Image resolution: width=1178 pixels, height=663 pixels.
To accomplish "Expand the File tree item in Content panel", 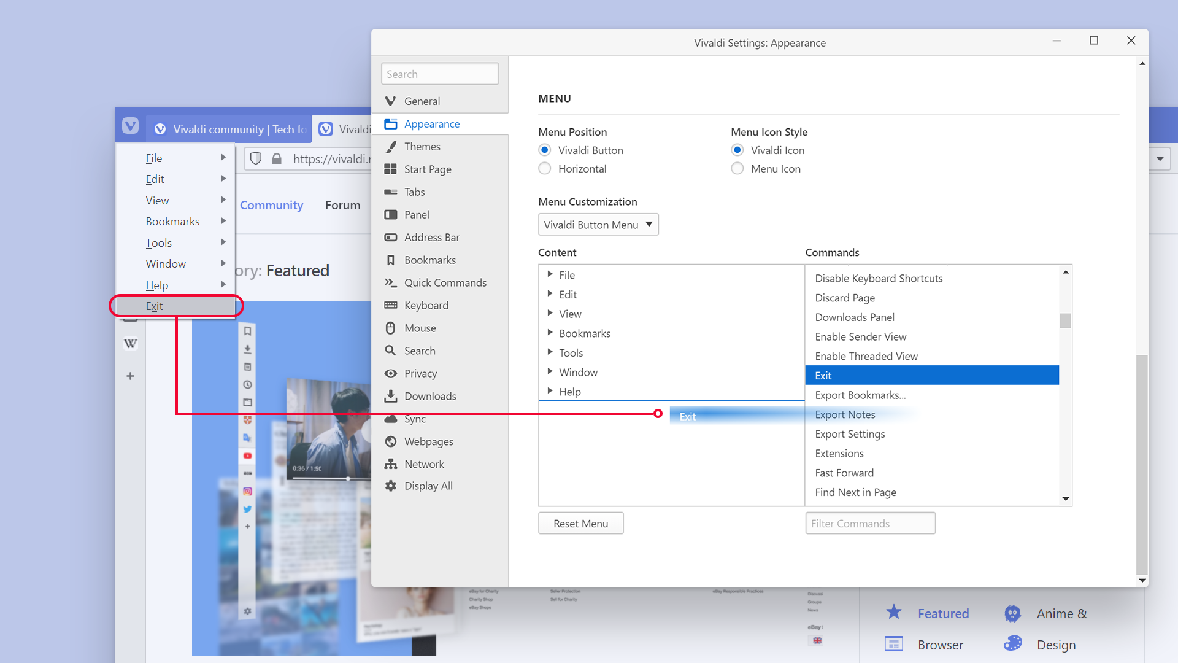I will [549, 274].
